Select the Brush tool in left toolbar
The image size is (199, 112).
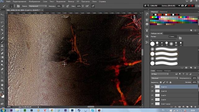[x=2, y=42]
